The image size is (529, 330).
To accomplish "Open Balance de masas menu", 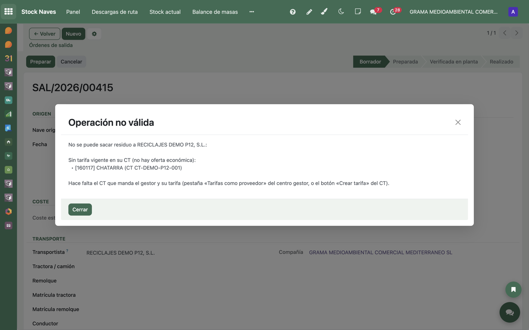I will [x=215, y=12].
